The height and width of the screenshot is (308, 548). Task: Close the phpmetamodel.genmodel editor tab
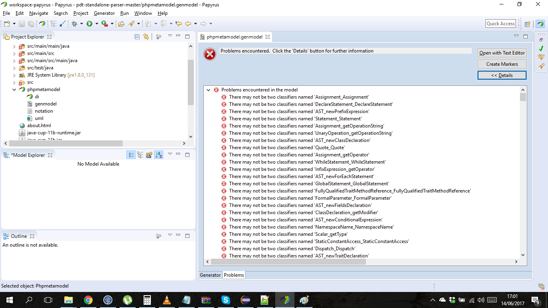[268, 37]
